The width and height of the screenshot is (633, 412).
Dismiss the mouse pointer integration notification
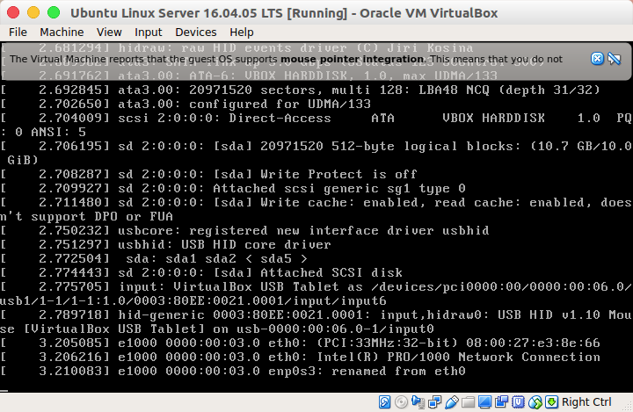tap(597, 59)
